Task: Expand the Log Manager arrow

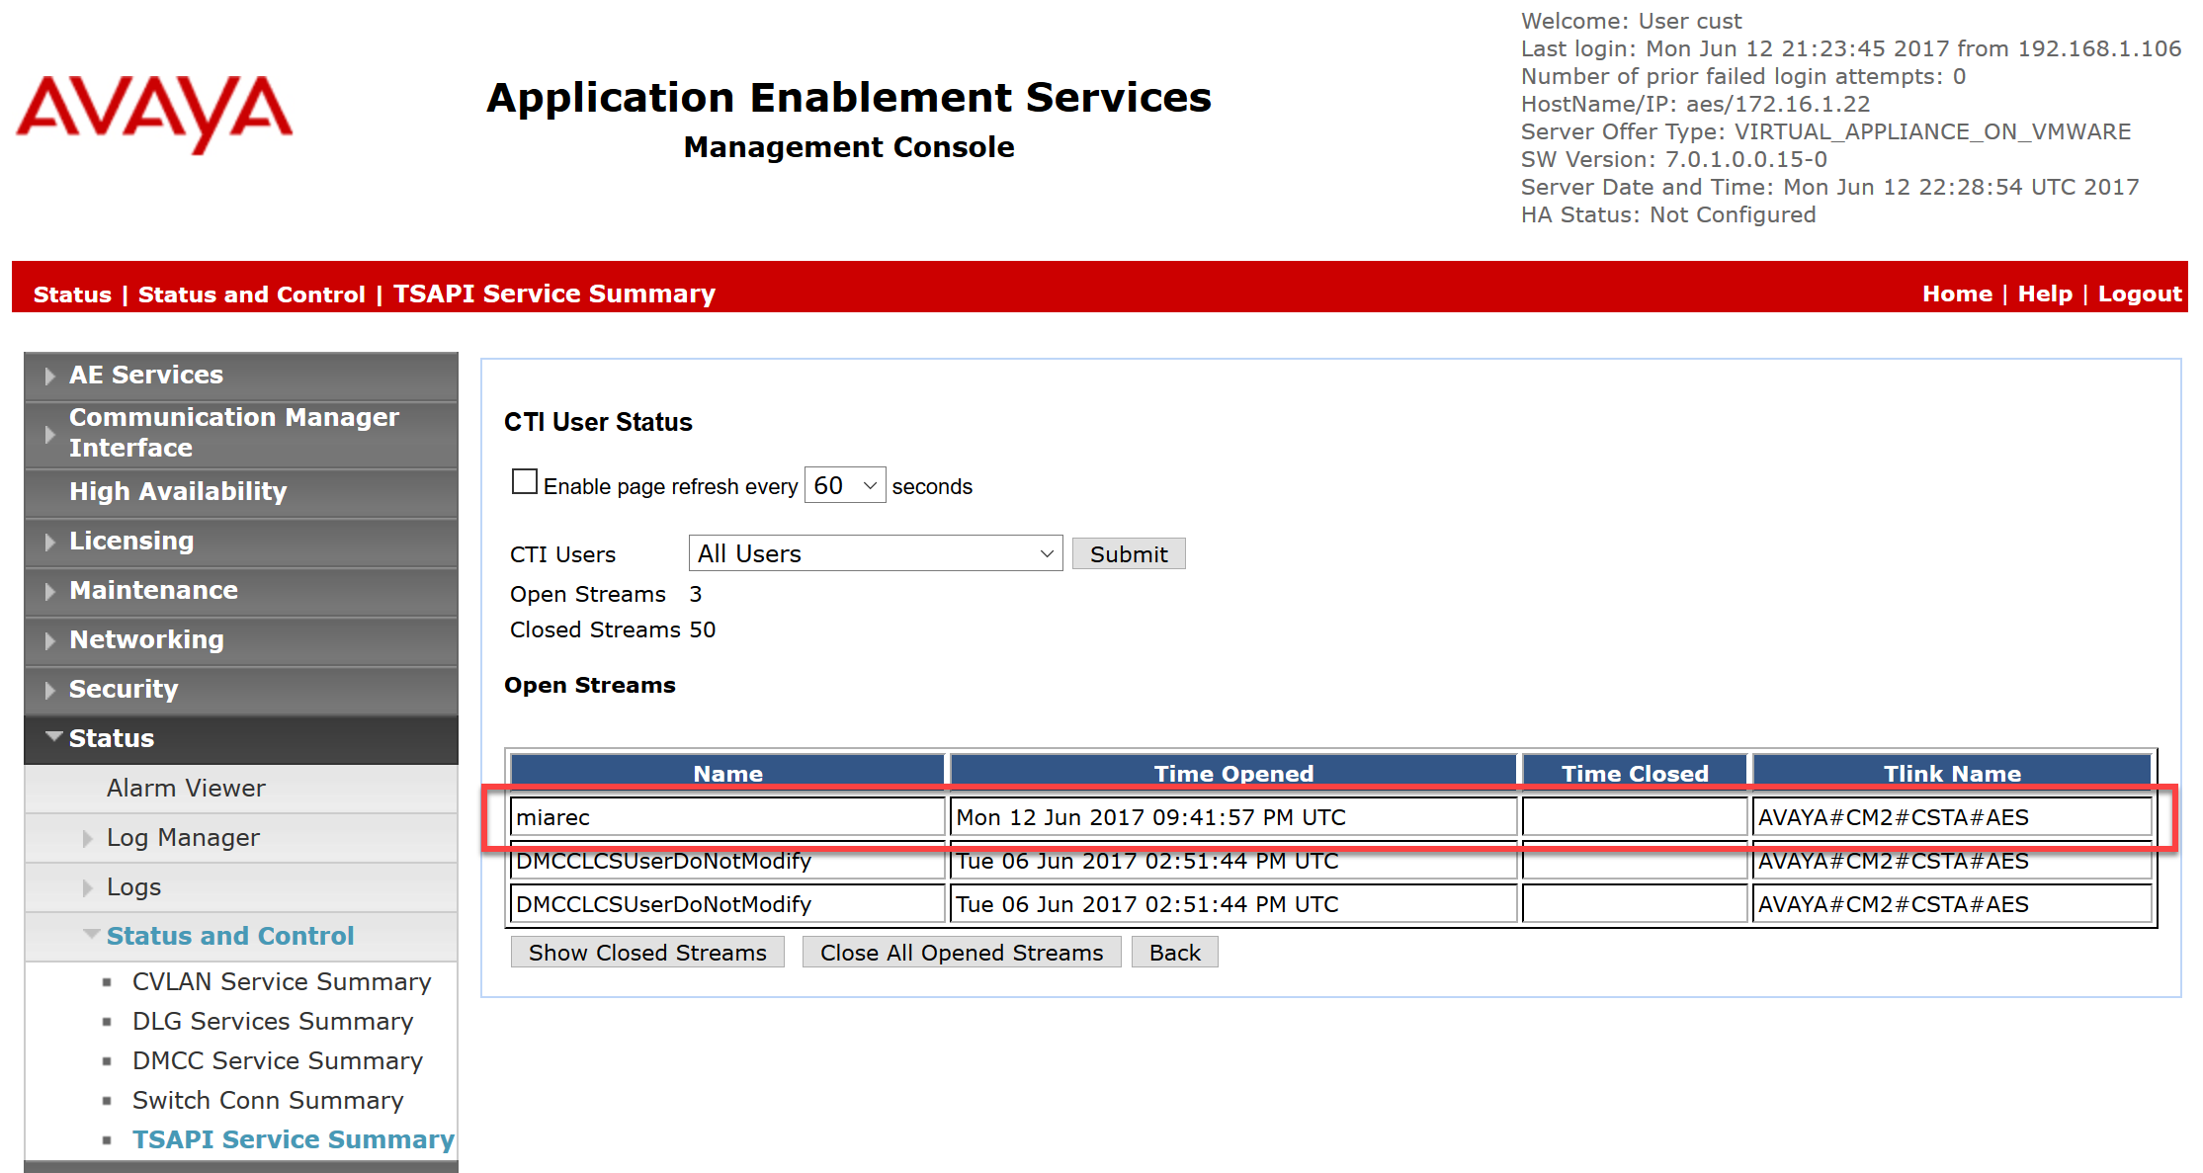Action: (x=87, y=838)
